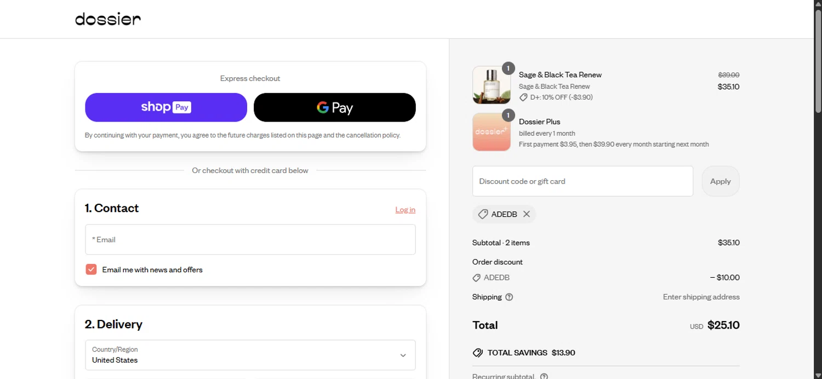Remove the ADEDB discount code chip
This screenshot has width=822, height=379.
click(527, 214)
